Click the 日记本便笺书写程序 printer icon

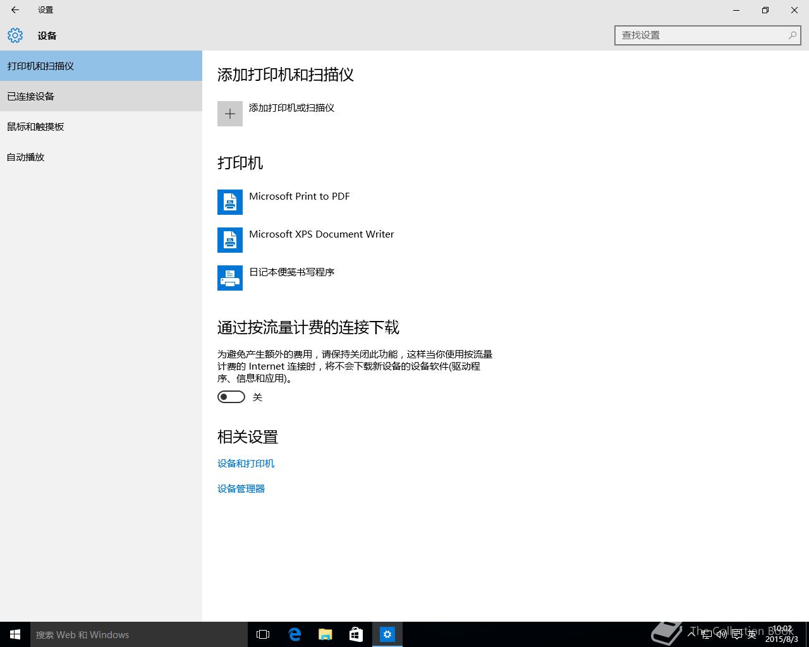point(230,278)
